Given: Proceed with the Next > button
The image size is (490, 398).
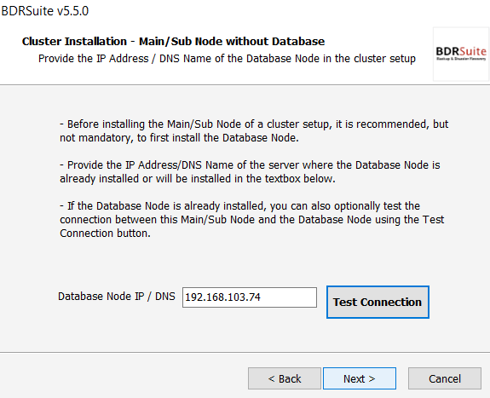Looking at the screenshot, I should pyautogui.click(x=360, y=378).
